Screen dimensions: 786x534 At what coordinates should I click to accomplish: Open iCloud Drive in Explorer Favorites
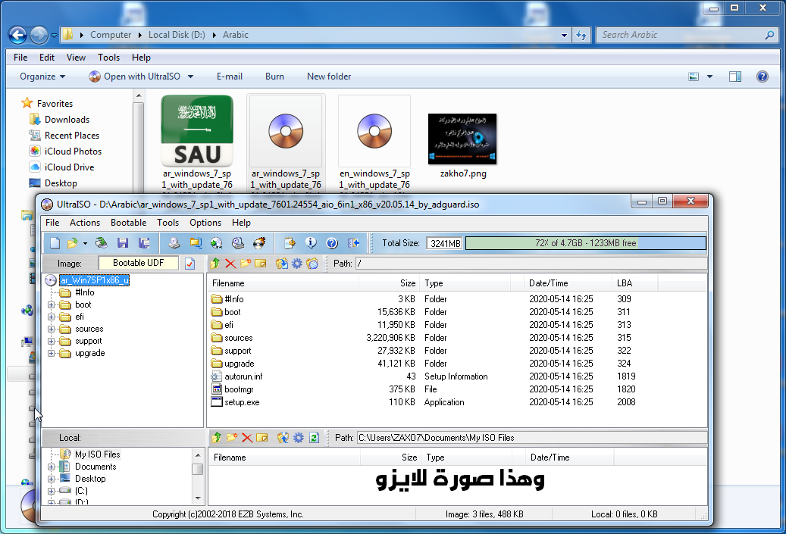pyautogui.click(x=69, y=167)
